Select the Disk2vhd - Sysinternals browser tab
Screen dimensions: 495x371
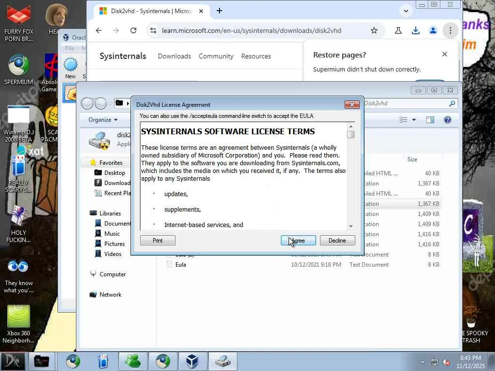[151, 11]
